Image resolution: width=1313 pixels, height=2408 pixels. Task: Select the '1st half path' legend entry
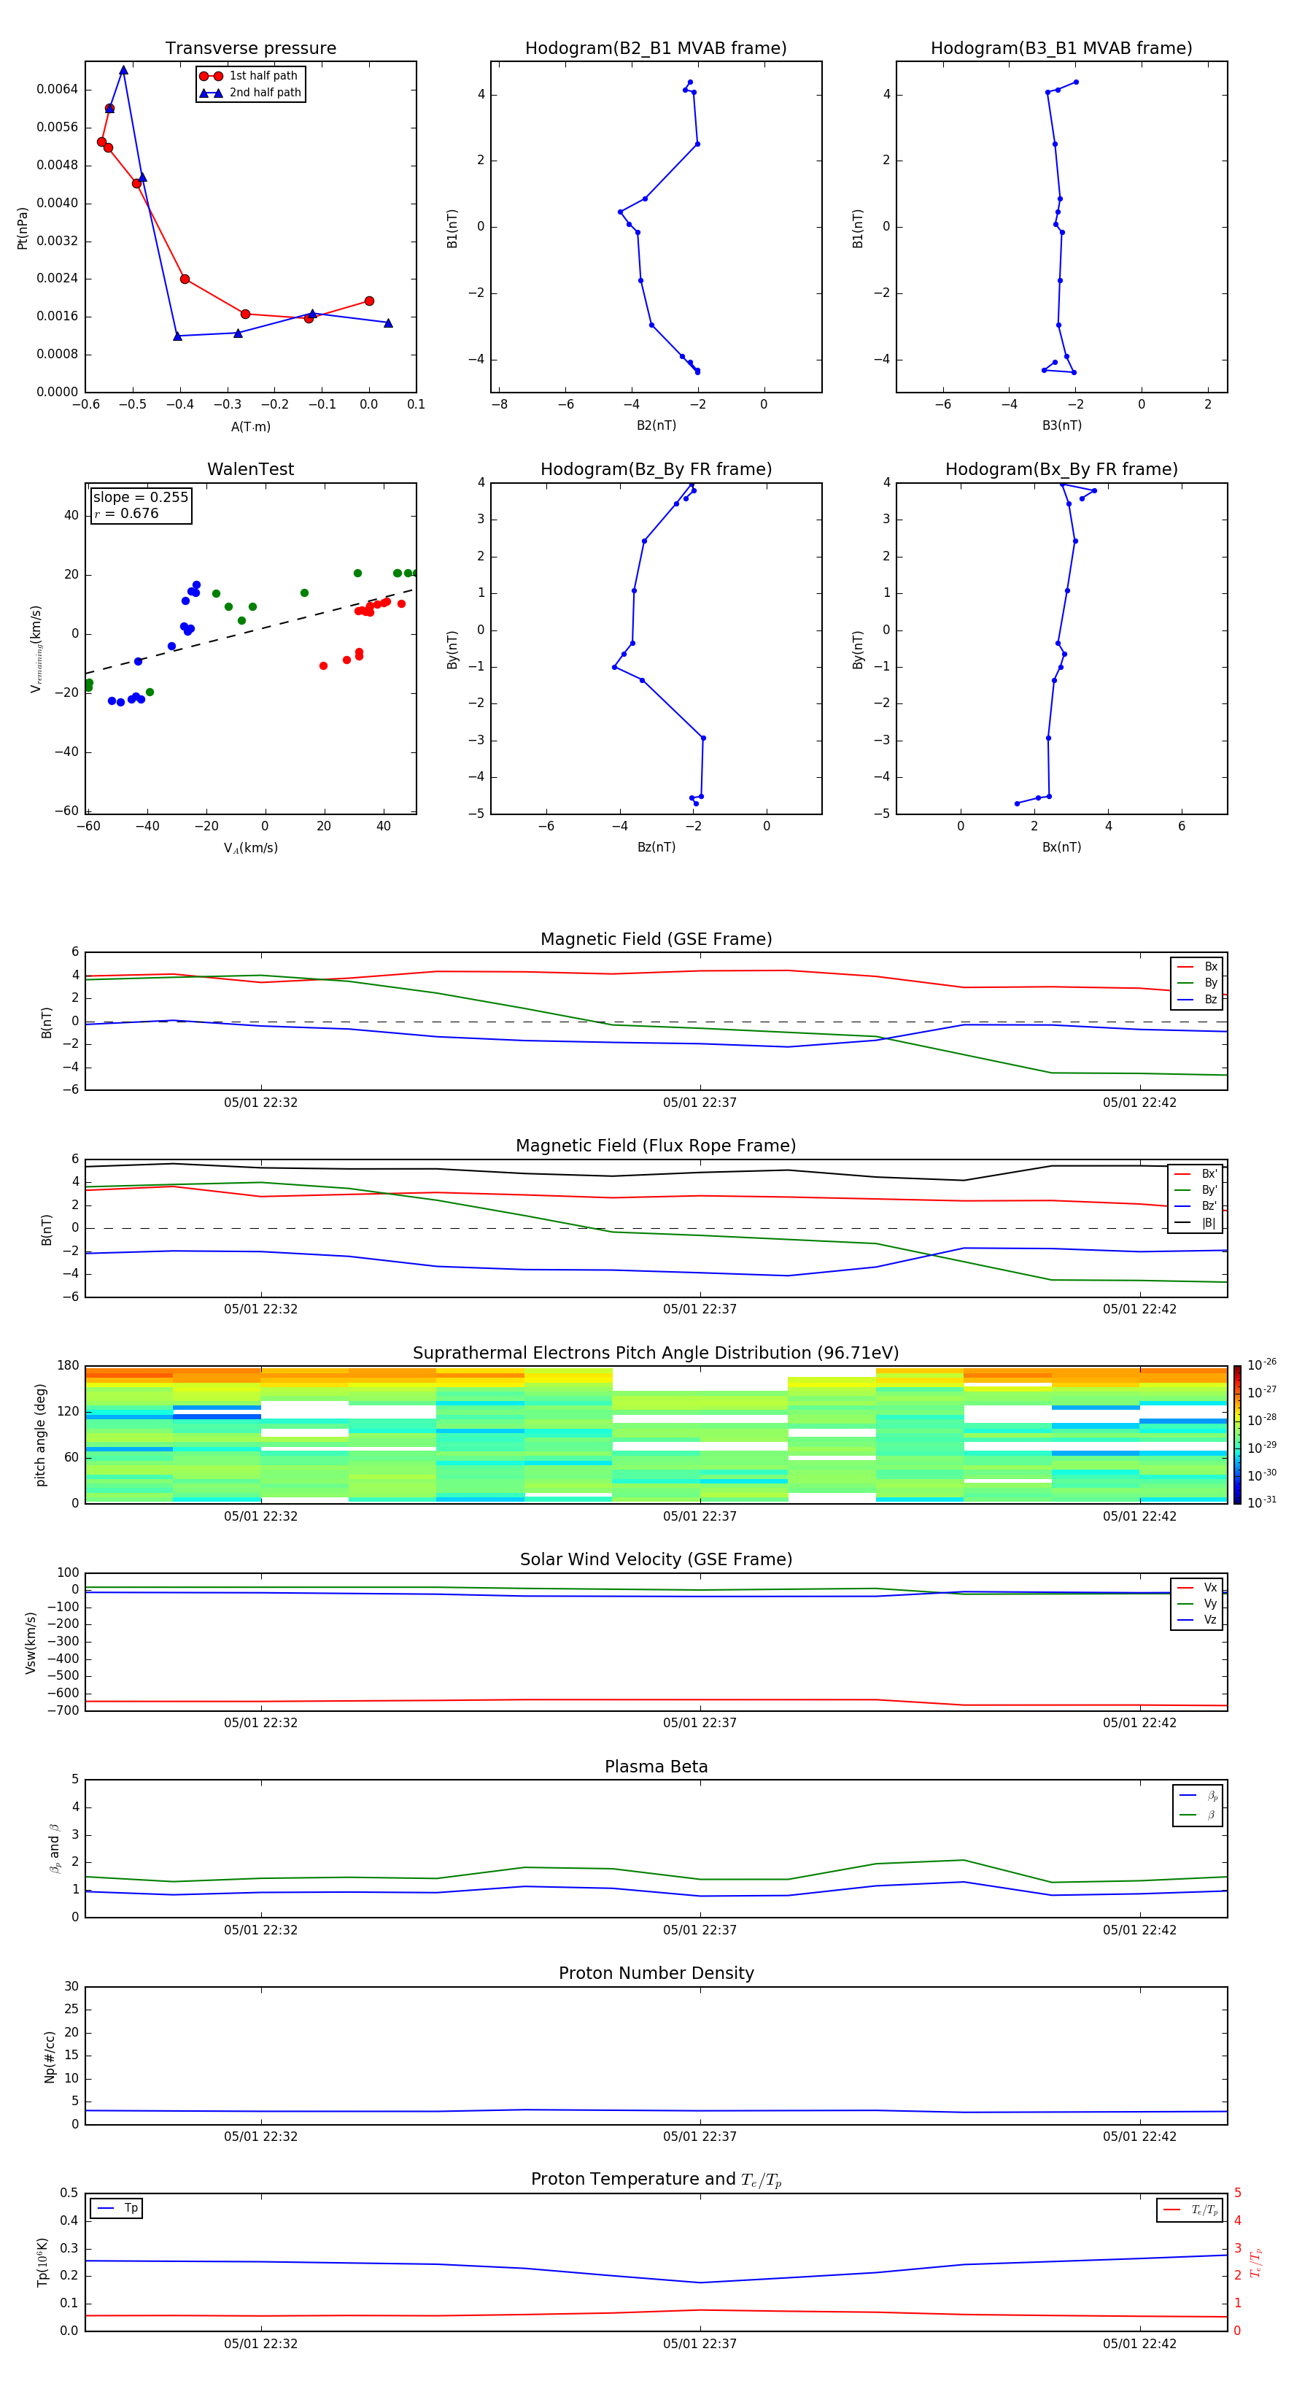[249, 76]
